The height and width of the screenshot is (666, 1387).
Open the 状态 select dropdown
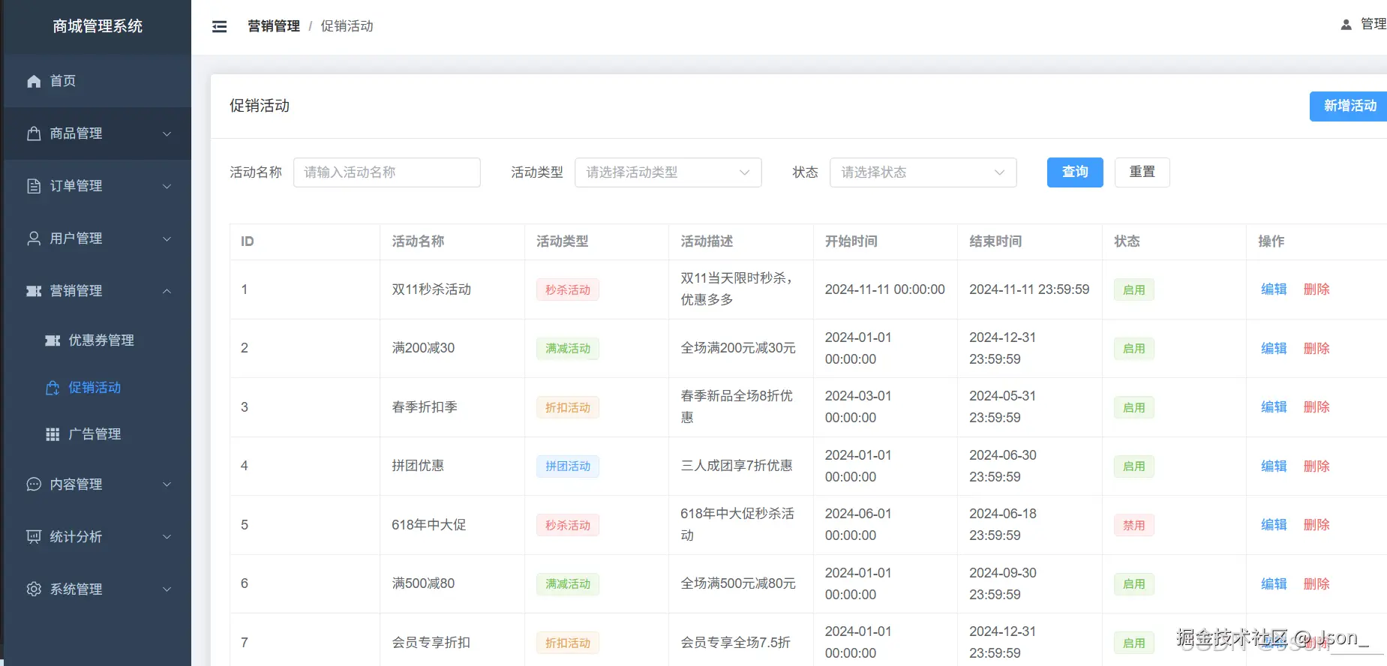click(923, 172)
